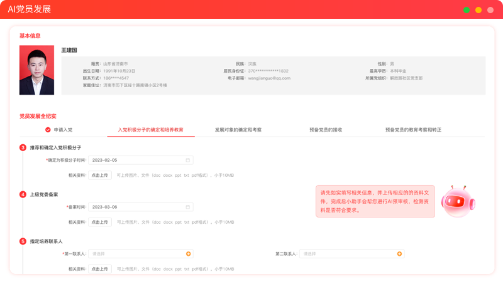Viewport: 503px width, 284px height.
Task: Click the pink AI robot assistant
Action: click(458, 201)
